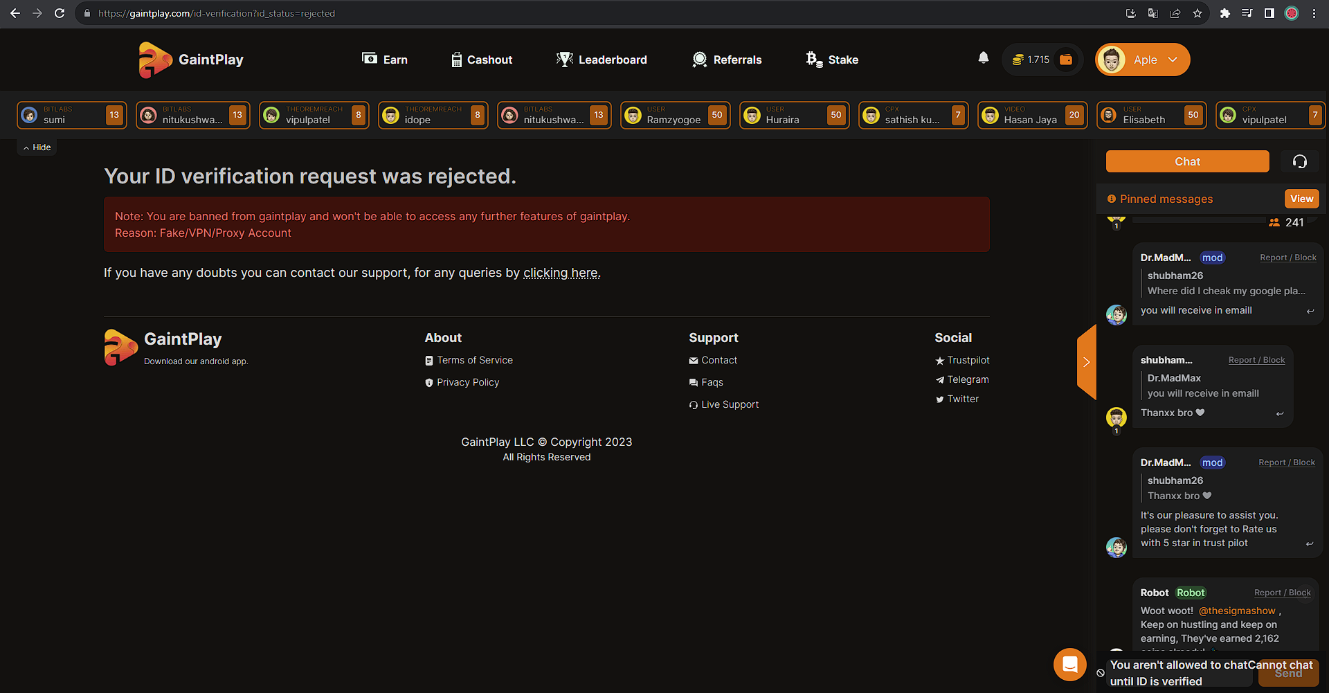This screenshot has height=693, width=1329.
Task: Visit the Trustpilot social link
Action: 962,360
